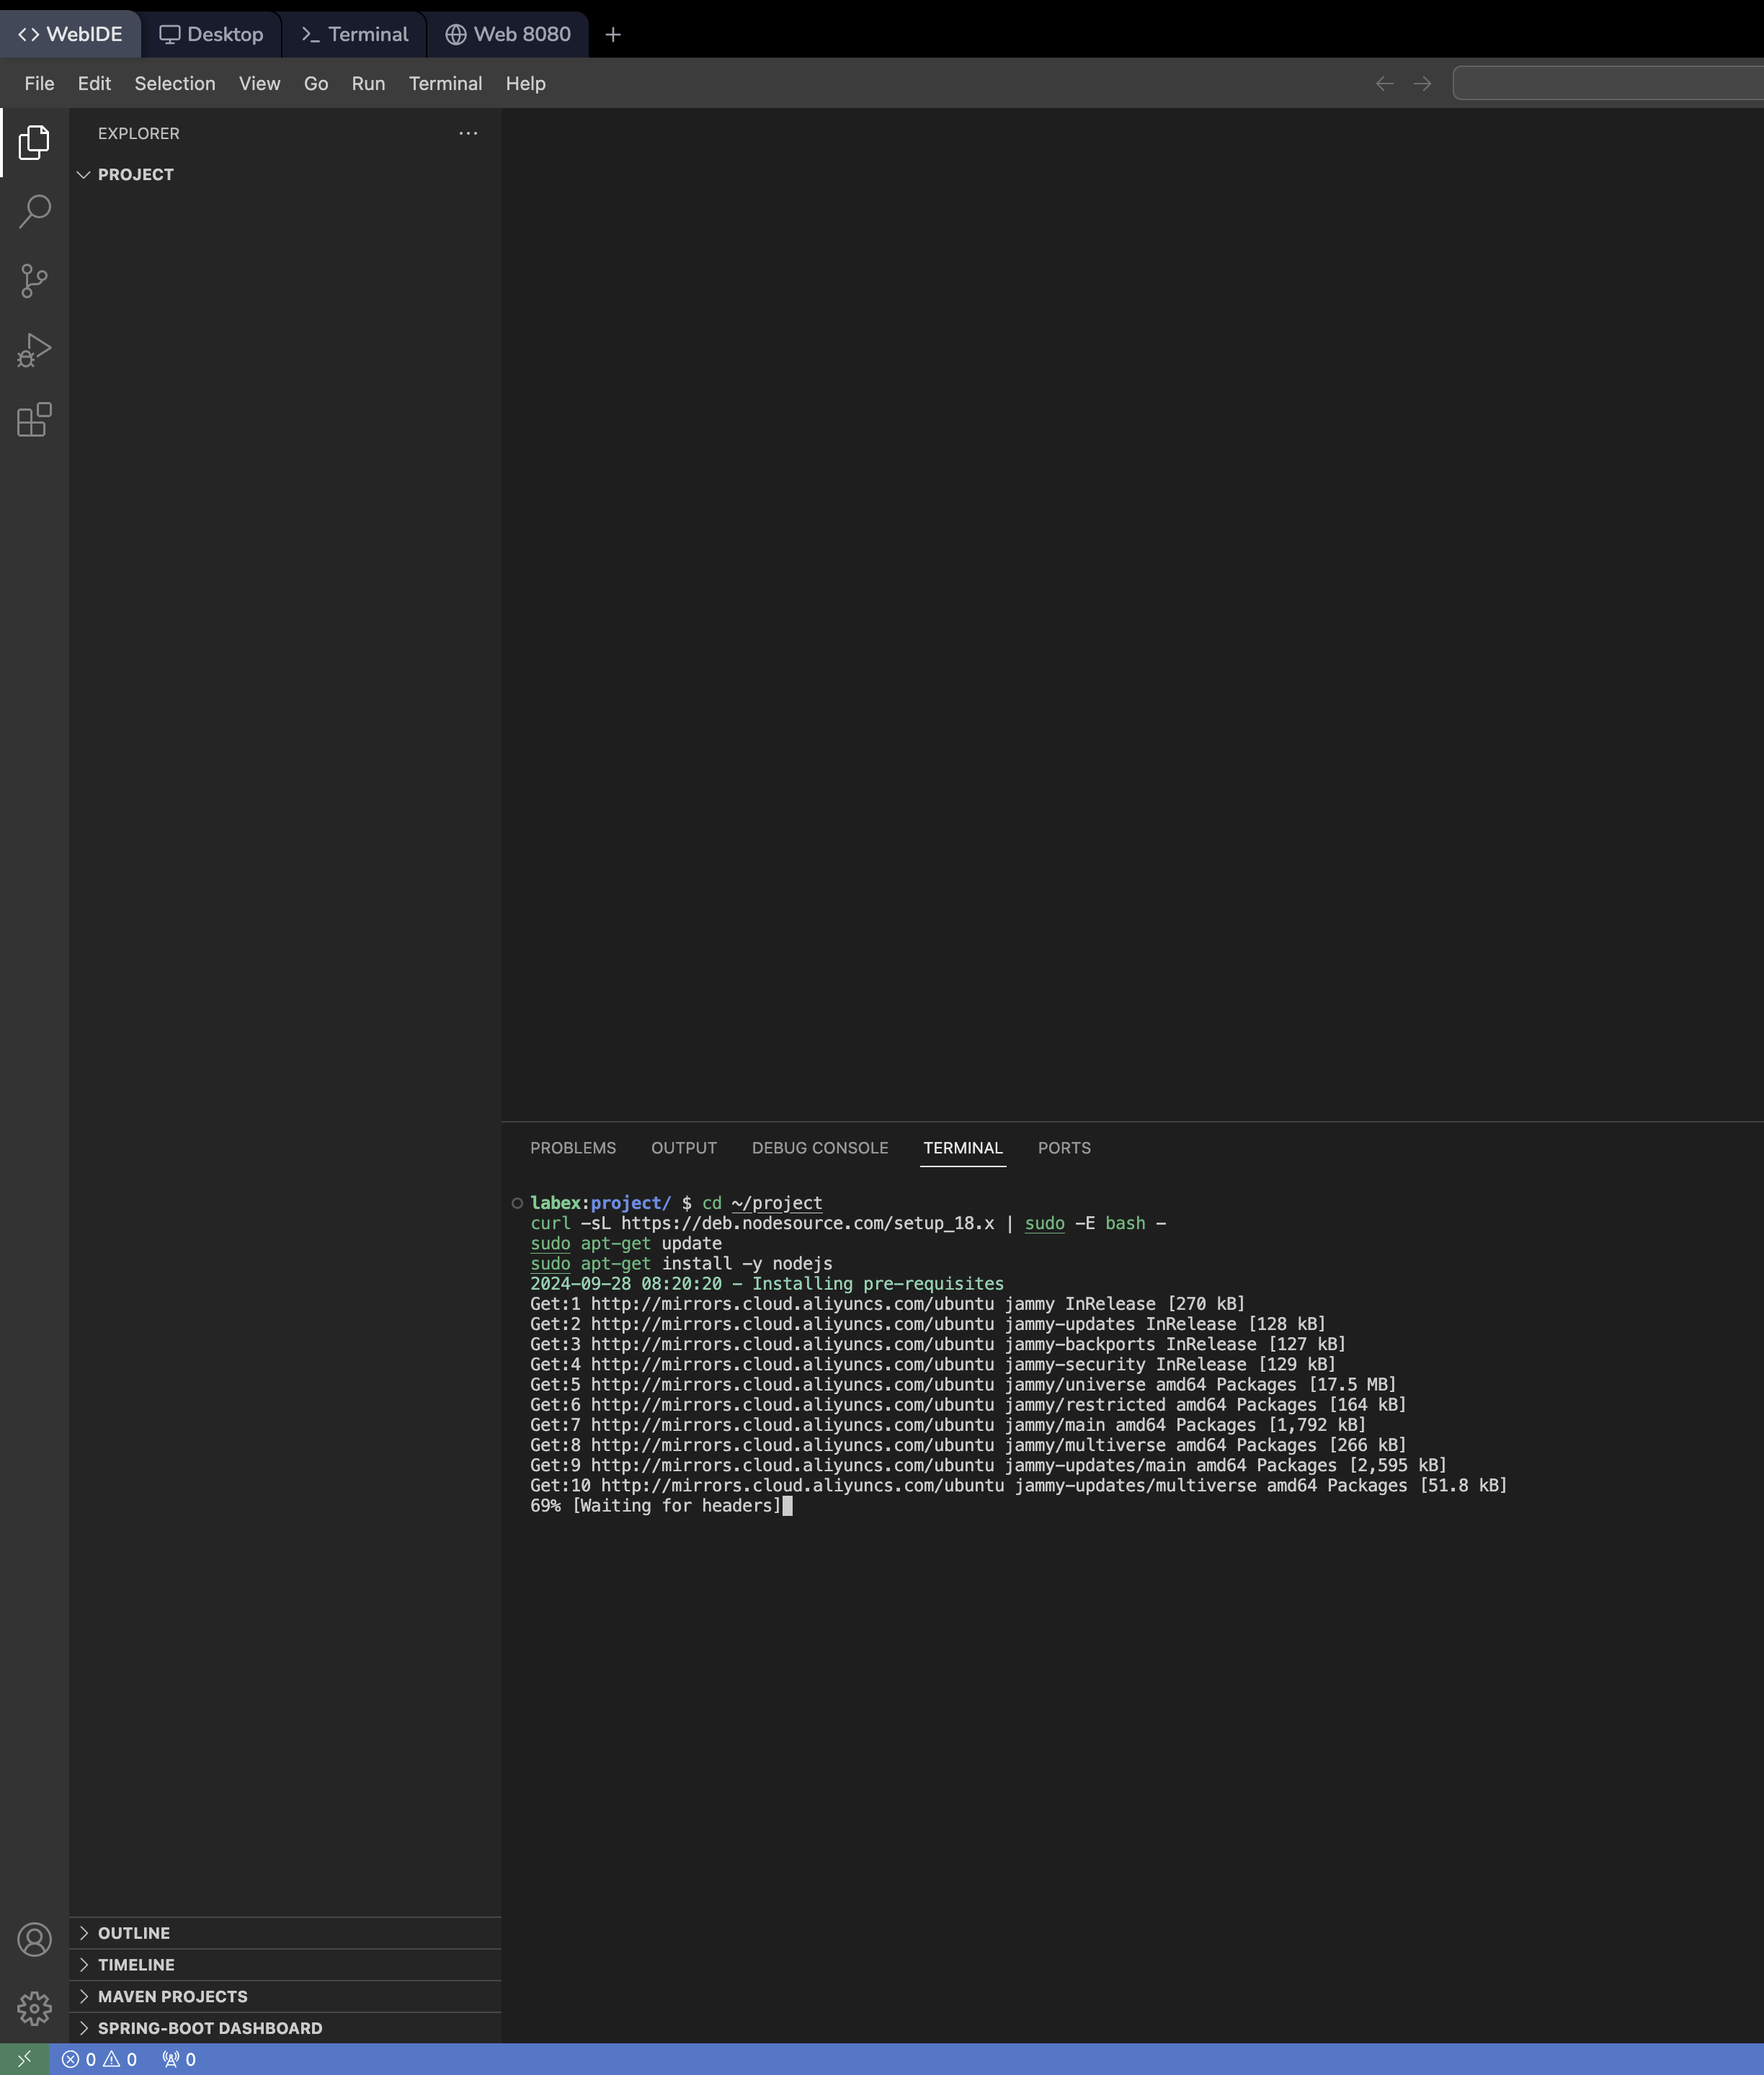Switch to the DEBUG CONSOLE tab
1764x2075 pixels.
coord(819,1148)
